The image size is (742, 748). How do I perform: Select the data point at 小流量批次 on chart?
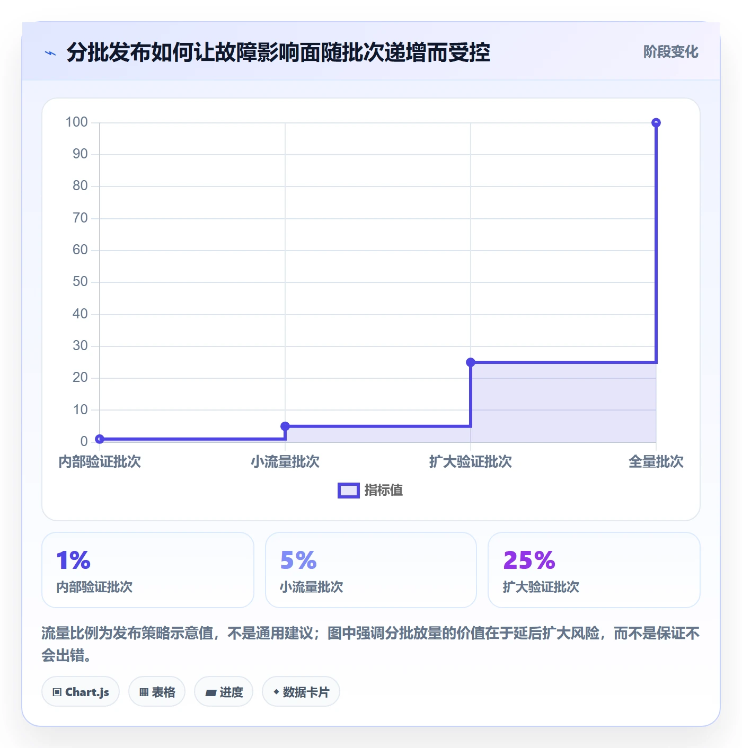(285, 426)
